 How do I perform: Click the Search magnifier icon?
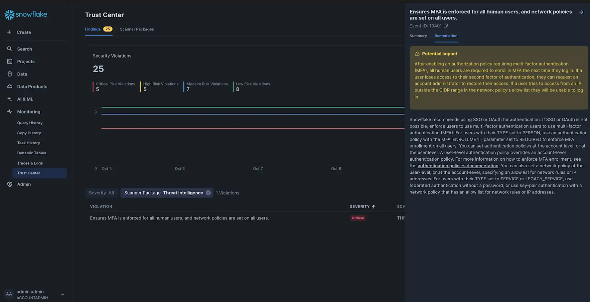[x=9, y=49]
